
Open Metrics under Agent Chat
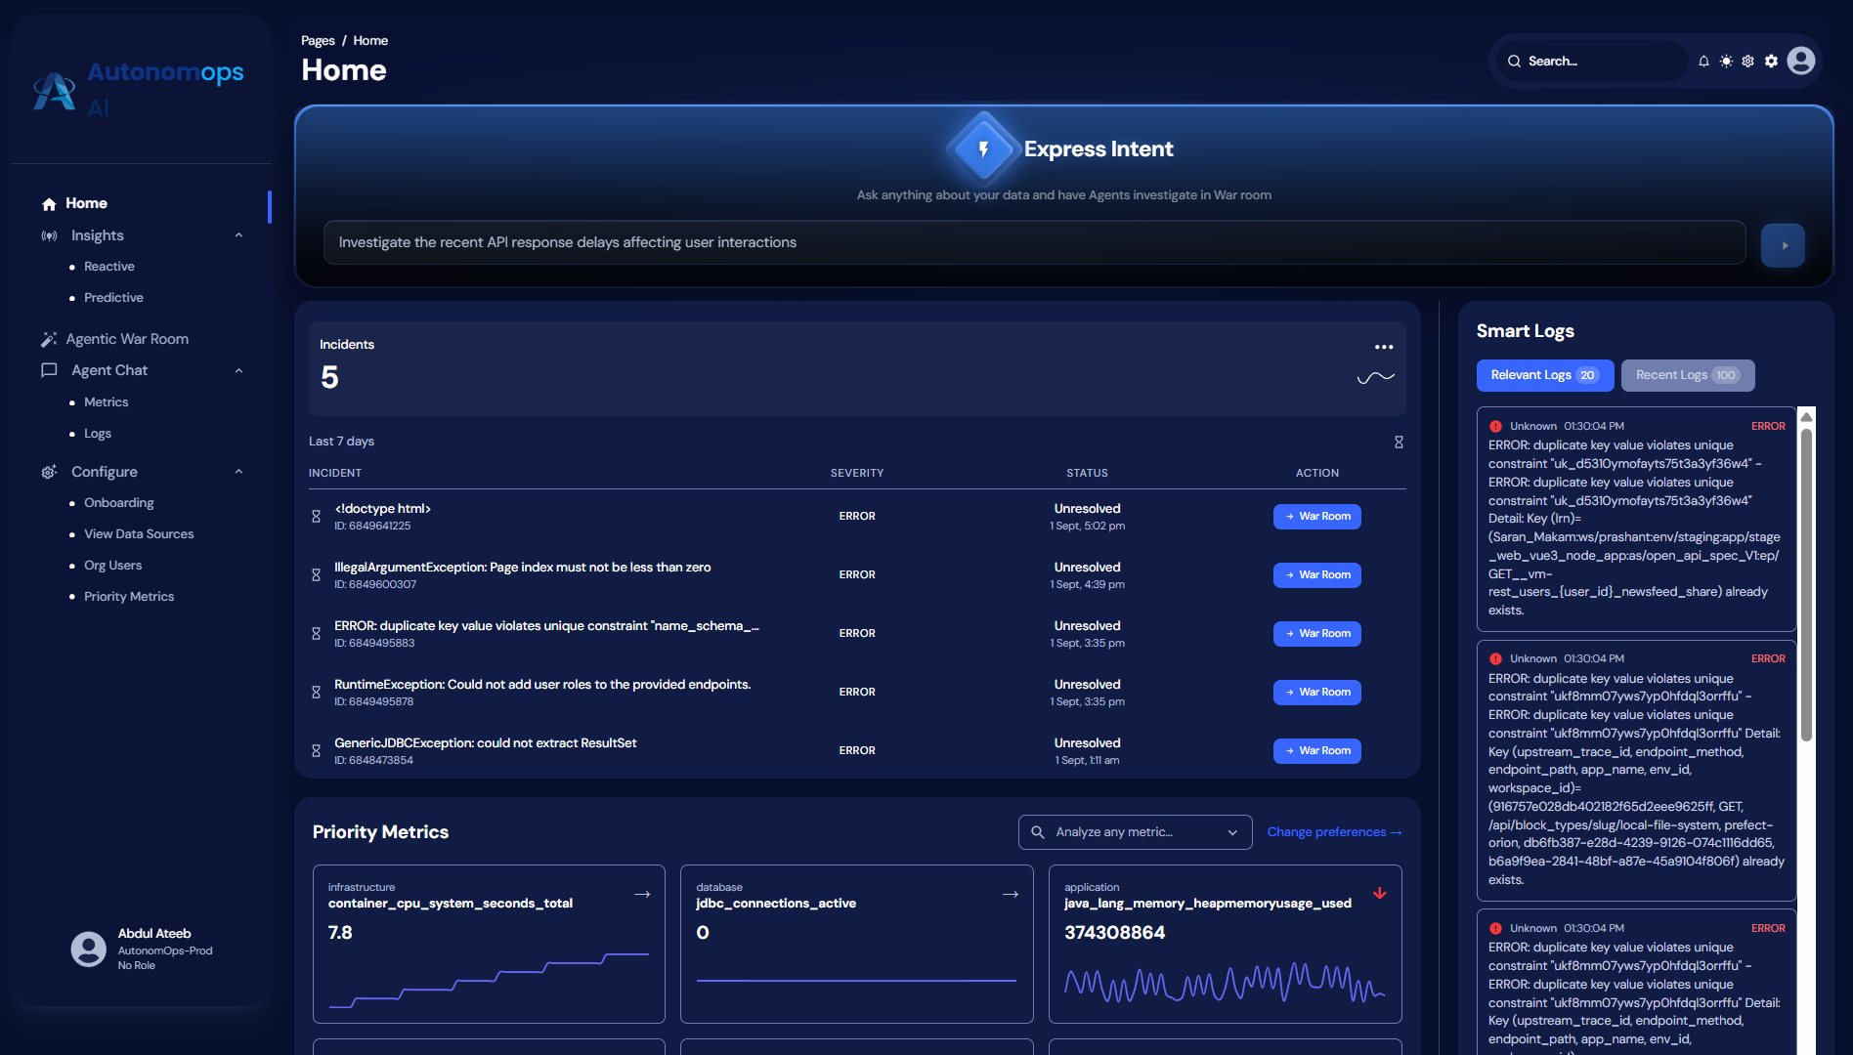tap(107, 402)
